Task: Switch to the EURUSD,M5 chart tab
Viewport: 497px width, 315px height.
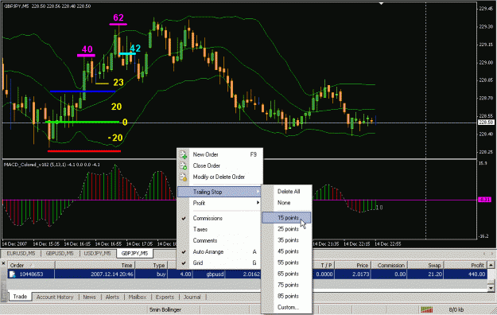Action: click(x=21, y=253)
